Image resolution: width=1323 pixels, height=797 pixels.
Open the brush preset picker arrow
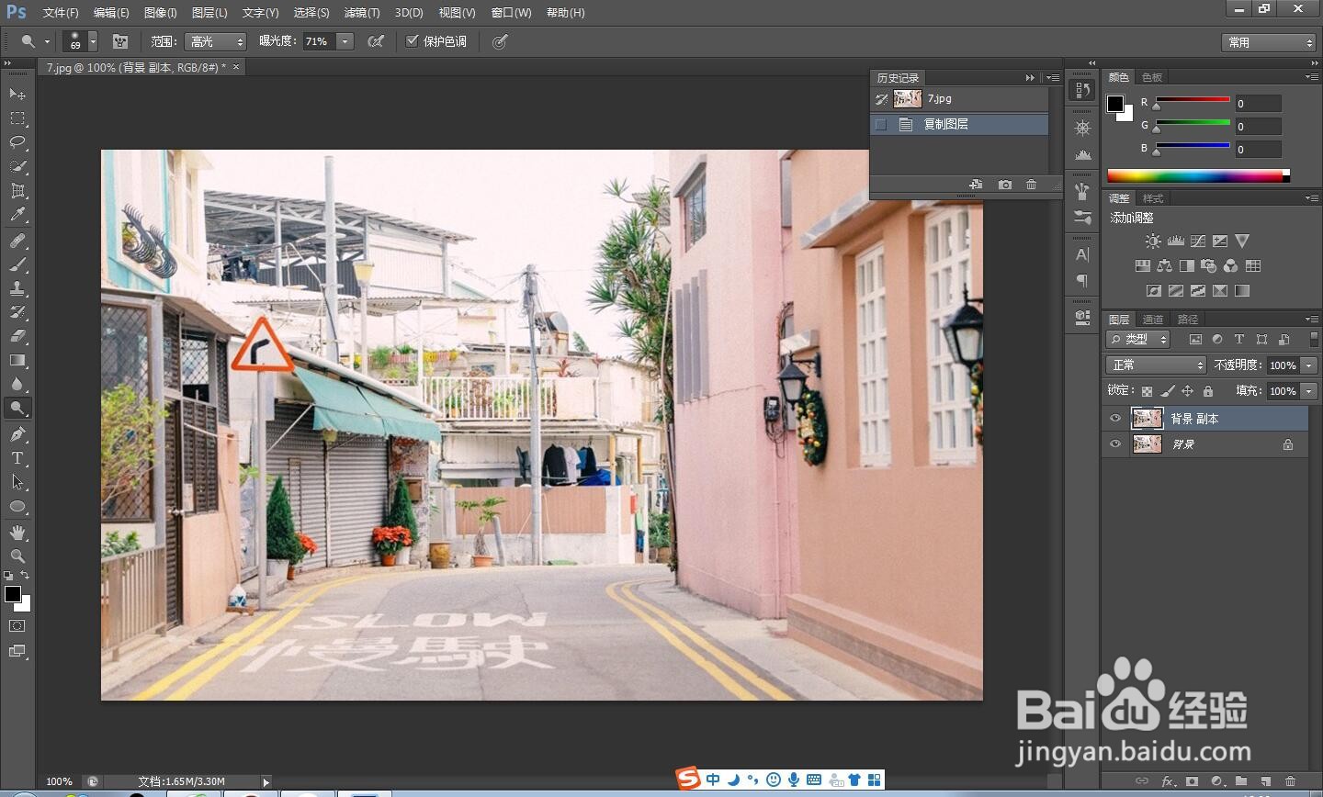point(93,41)
